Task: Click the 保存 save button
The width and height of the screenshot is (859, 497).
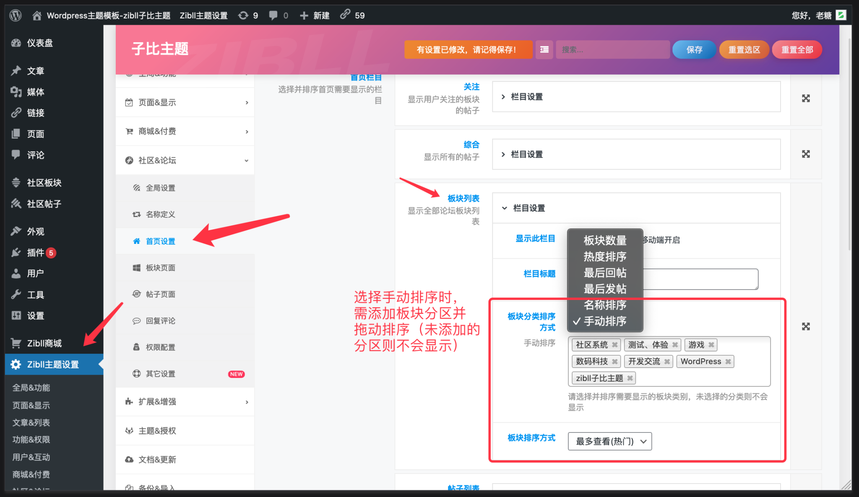Action: point(694,49)
